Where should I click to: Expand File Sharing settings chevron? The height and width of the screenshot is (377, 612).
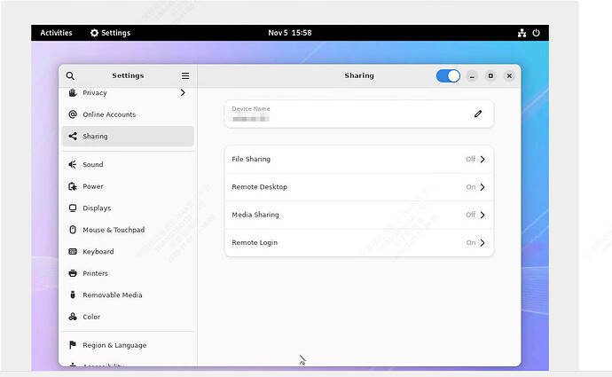tap(483, 160)
